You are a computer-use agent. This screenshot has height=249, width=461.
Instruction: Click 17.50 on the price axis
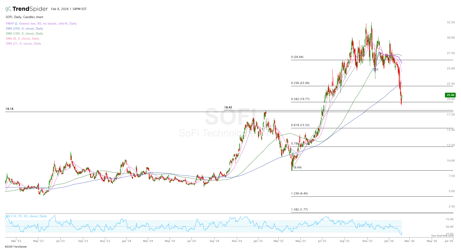[451, 115]
